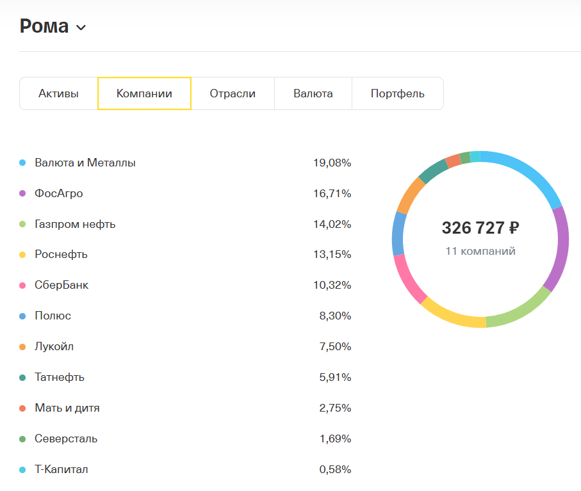This screenshot has height=491, width=581.
Task: Click the Мать и дитя row
Action: pyautogui.click(x=185, y=408)
